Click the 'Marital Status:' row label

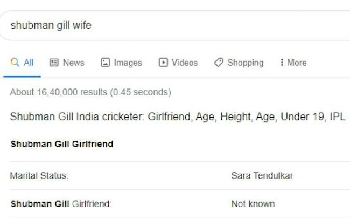39,176
